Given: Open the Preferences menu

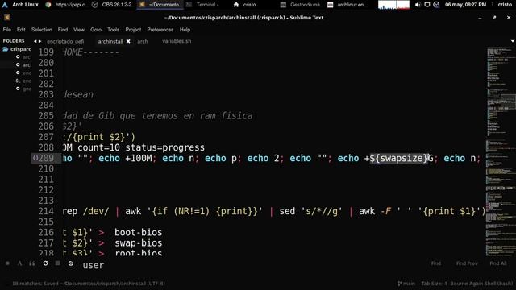Looking at the screenshot, I should pos(160,30).
